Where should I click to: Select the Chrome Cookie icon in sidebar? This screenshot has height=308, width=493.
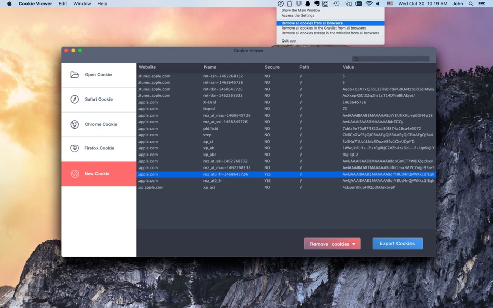pos(75,124)
